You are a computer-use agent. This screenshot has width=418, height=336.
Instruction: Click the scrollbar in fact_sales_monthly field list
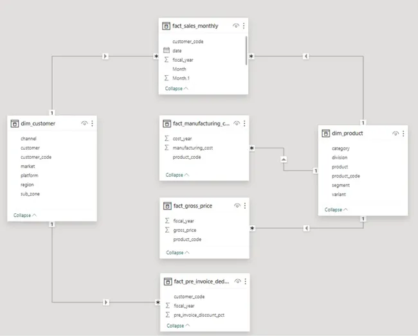click(246, 51)
